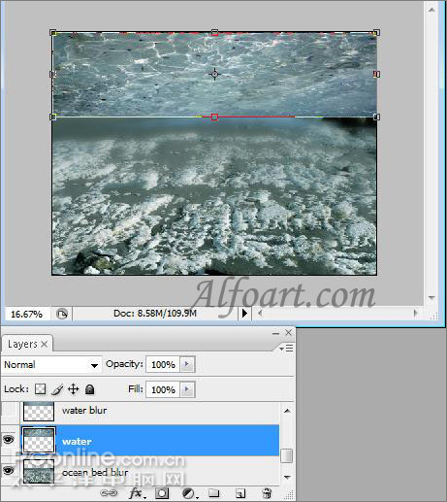Click the Fill value field
The width and height of the screenshot is (447, 502).
pyautogui.click(x=163, y=389)
